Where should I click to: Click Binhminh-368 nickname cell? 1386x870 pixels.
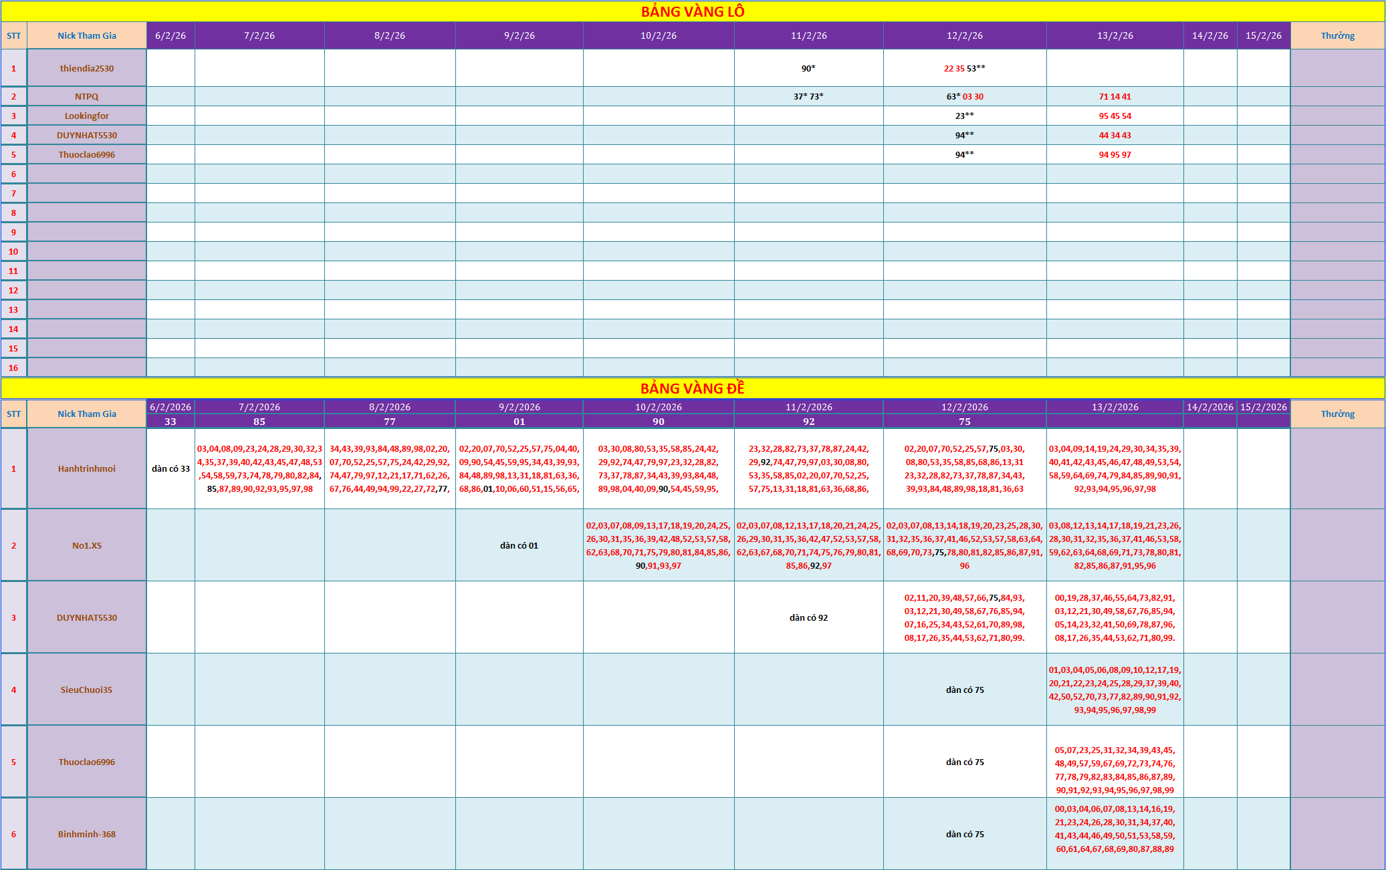(87, 834)
